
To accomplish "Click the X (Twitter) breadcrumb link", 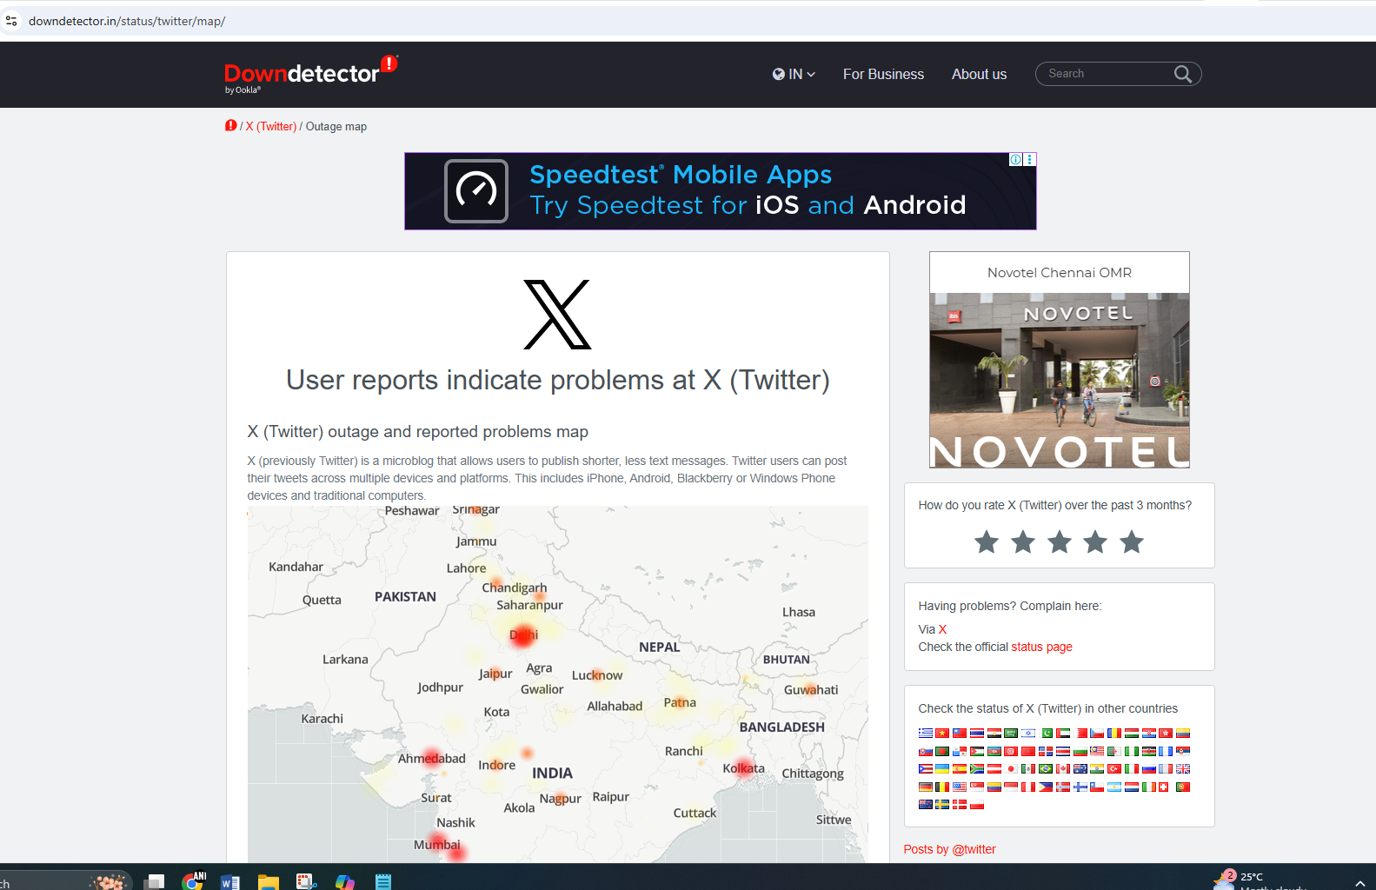I will [x=271, y=127].
